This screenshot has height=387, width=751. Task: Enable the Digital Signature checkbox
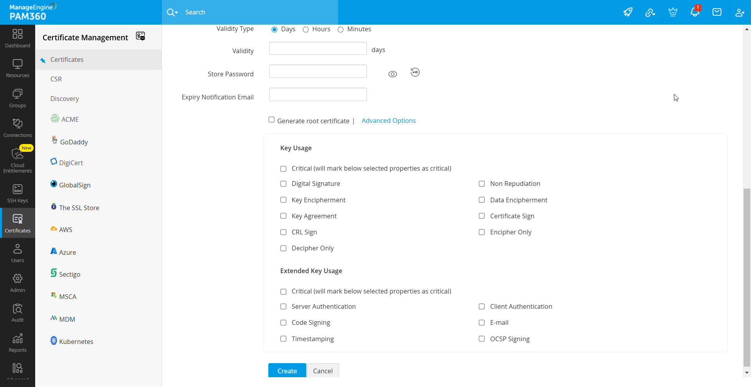point(284,184)
